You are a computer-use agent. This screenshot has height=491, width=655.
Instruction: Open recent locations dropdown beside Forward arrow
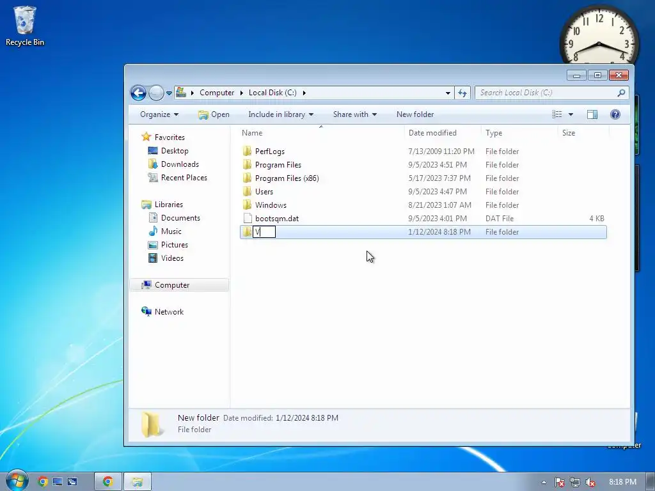click(169, 93)
